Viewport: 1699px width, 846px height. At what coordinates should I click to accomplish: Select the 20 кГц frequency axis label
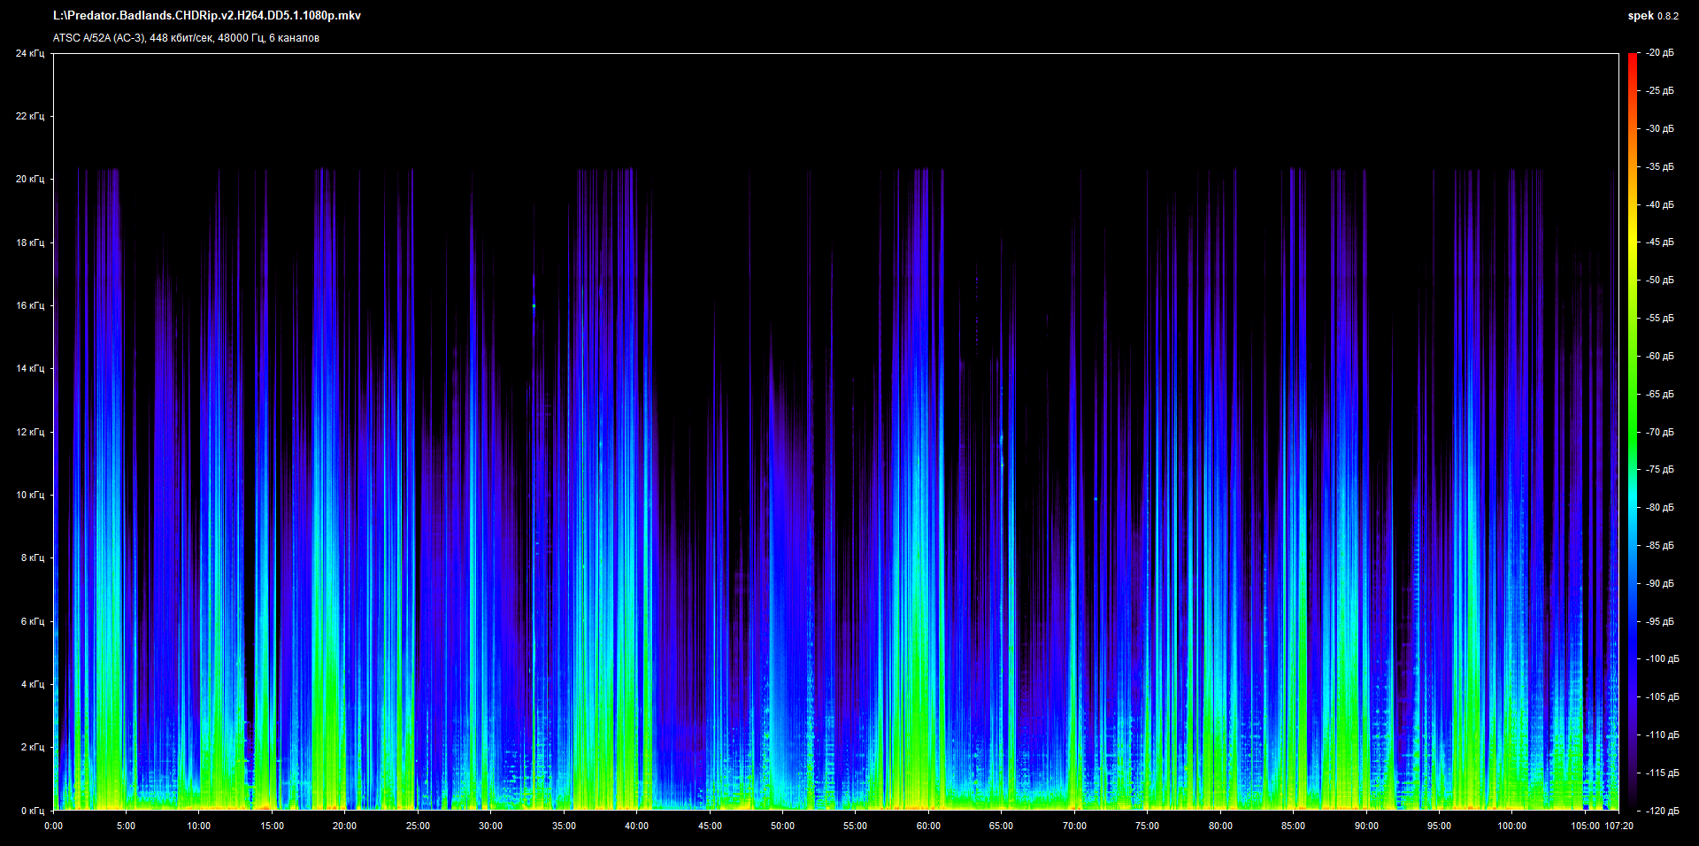click(x=29, y=179)
